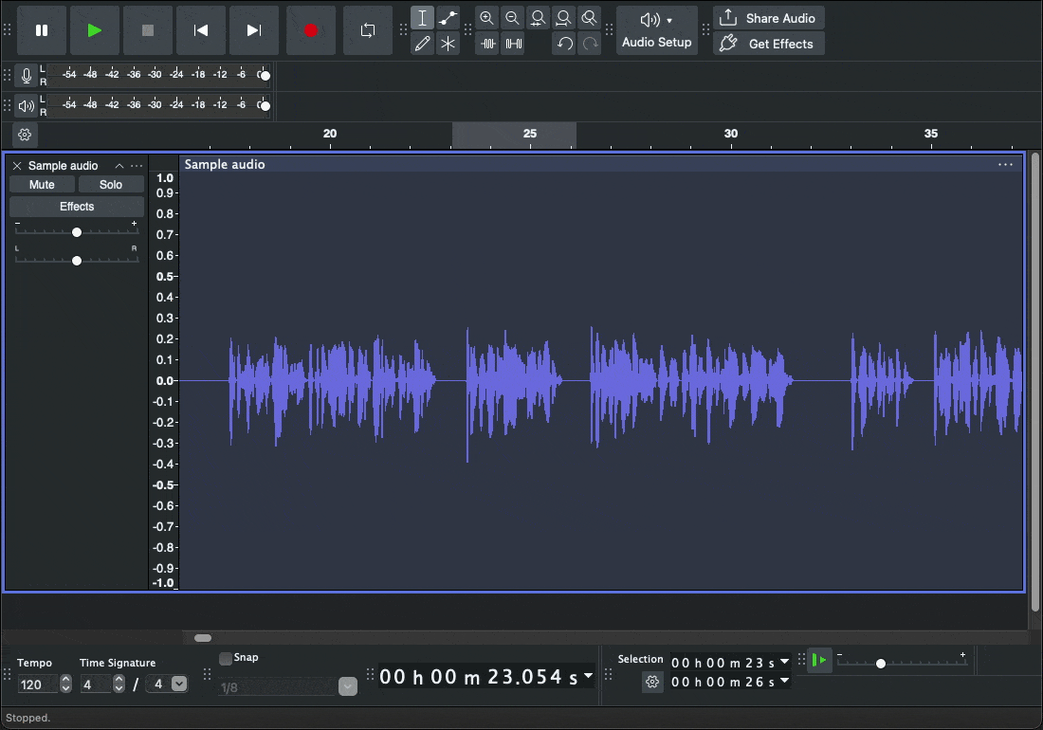Click the Zoom In magnifier icon
1043x730 pixels.
[486, 18]
